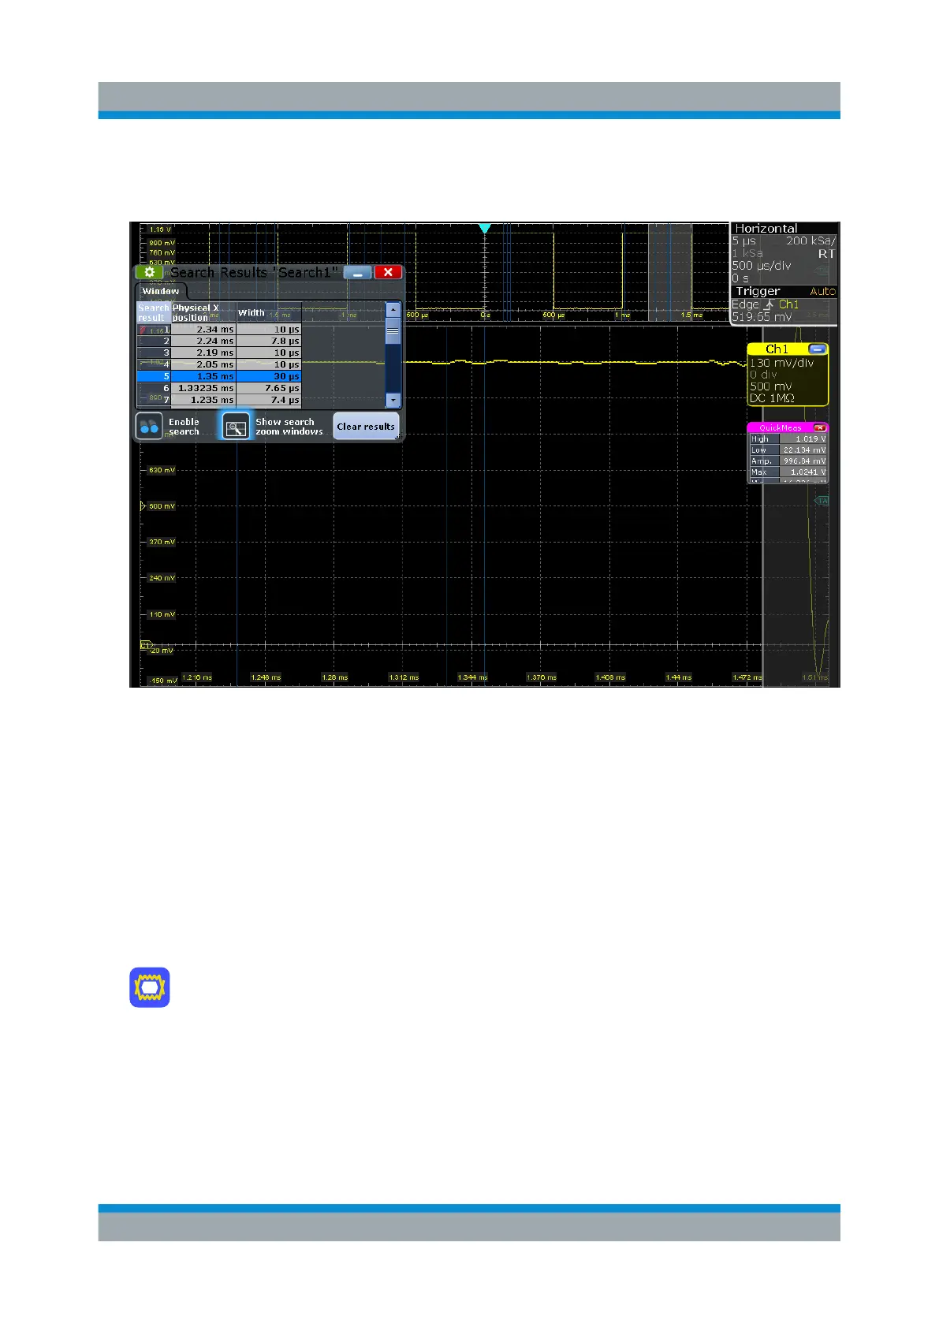Click the blue and yellow waveform icon below screenshot
This screenshot has width=939, height=1328.
[x=150, y=987]
